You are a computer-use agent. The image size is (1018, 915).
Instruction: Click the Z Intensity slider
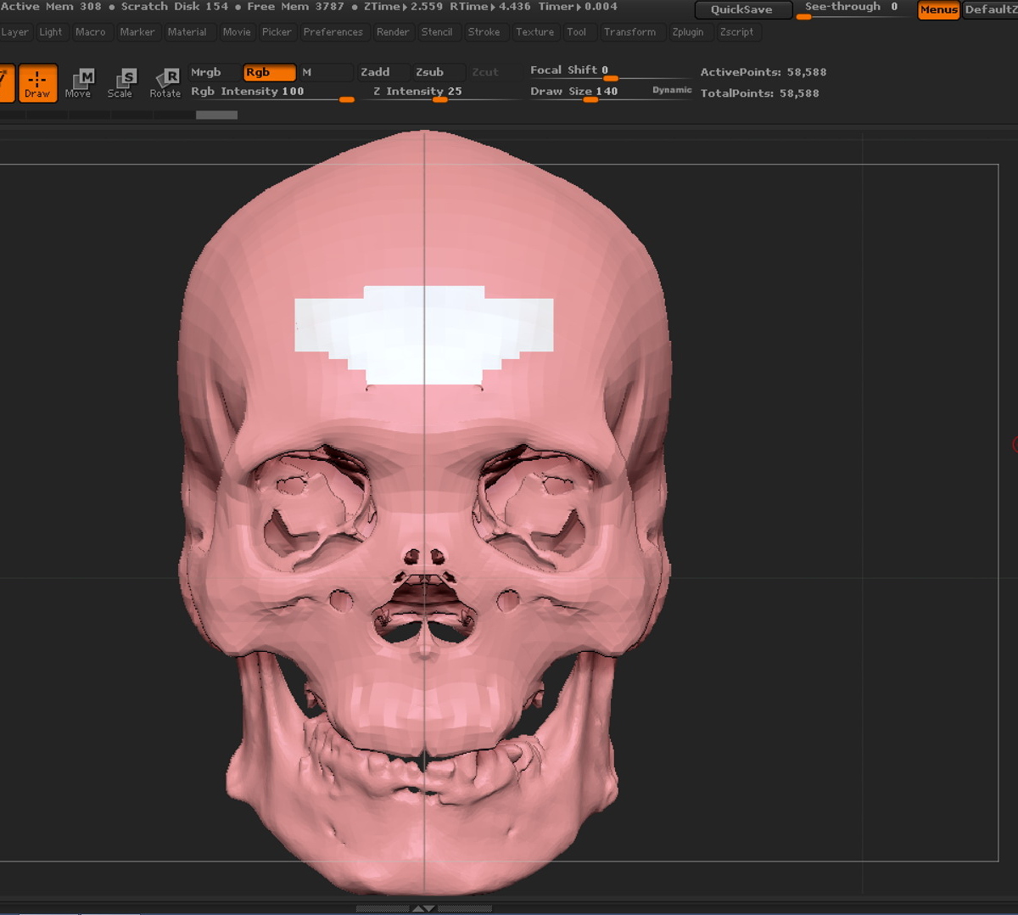pyautogui.click(x=439, y=93)
